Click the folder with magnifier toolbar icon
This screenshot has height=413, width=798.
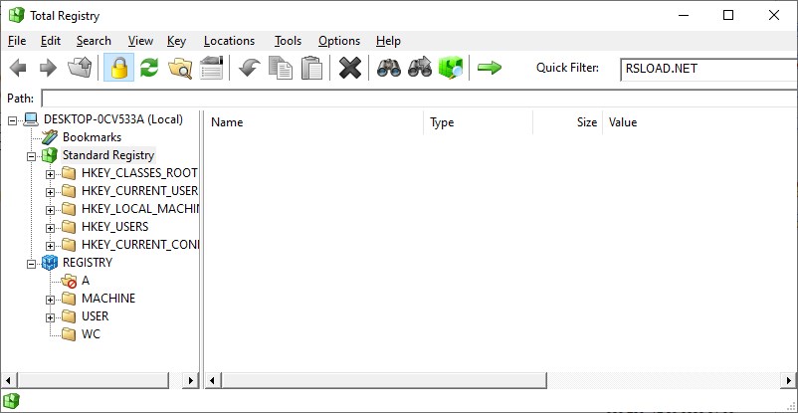click(180, 68)
